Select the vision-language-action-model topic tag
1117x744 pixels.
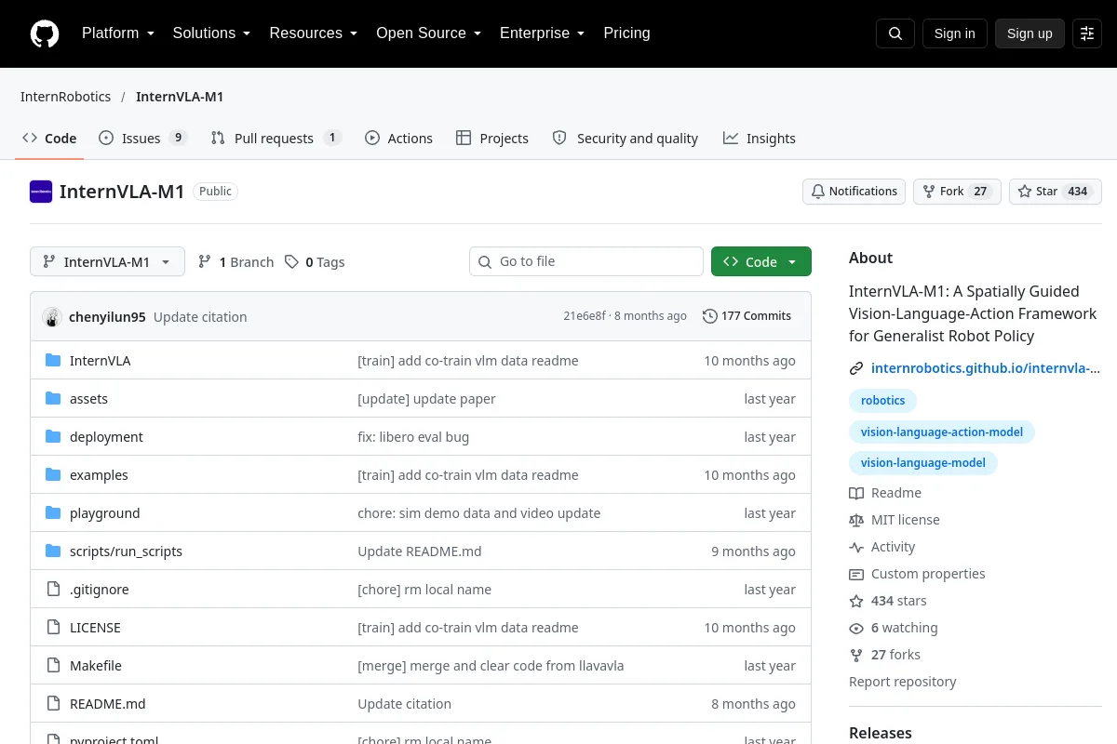pos(942,432)
